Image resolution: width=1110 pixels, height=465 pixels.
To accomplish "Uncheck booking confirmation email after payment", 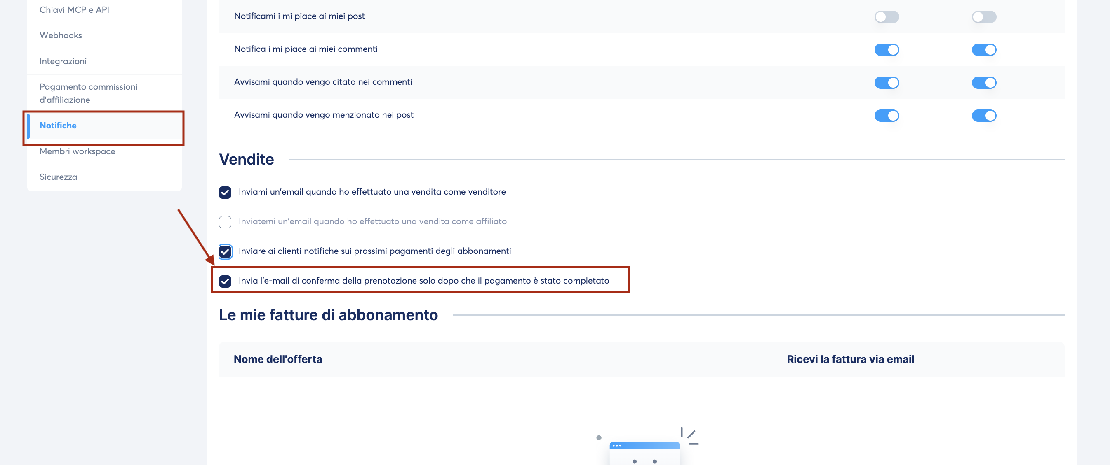I will click(x=225, y=281).
